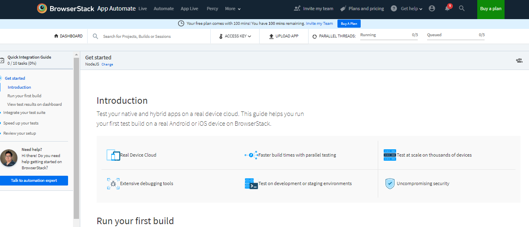Open the user account avatar icon
Screen dimensions: 529x227
(x=432, y=9)
